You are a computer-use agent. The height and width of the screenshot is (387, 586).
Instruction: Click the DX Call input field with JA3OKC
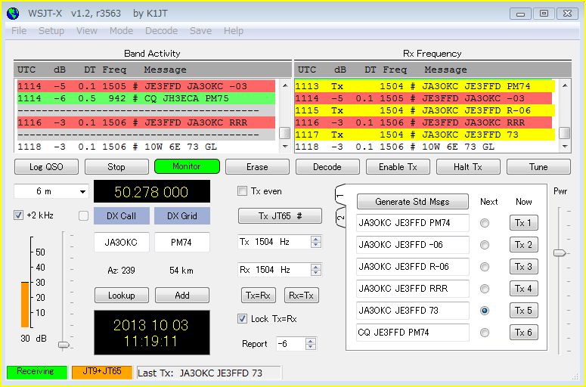(x=121, y=243)
